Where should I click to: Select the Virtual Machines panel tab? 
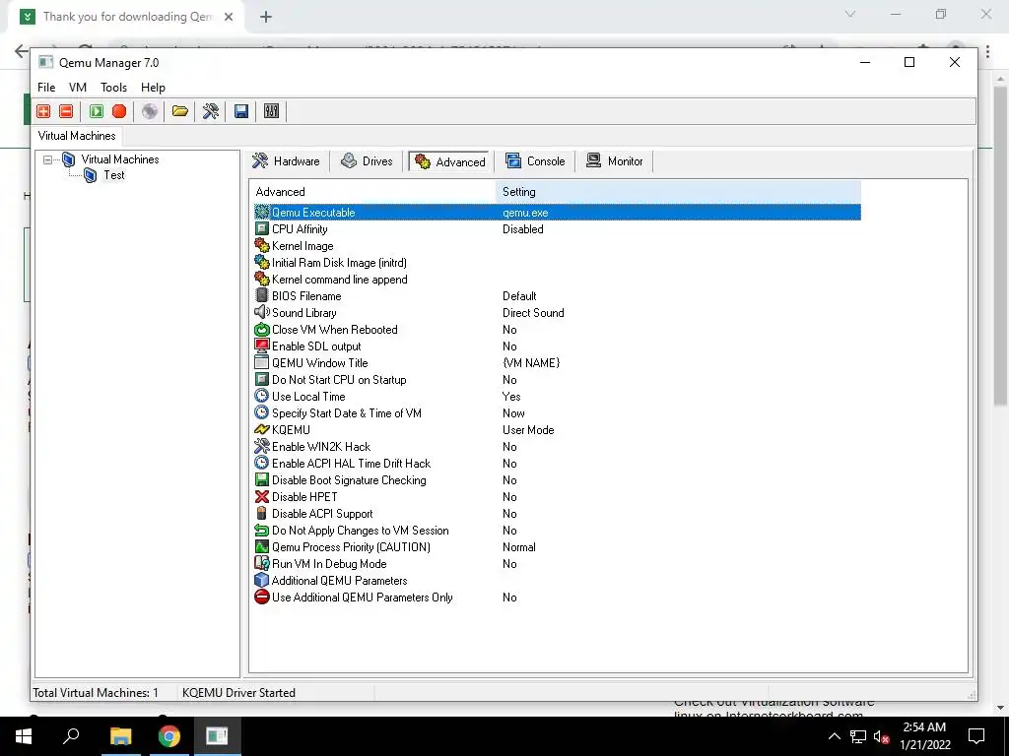coord(77,136)
